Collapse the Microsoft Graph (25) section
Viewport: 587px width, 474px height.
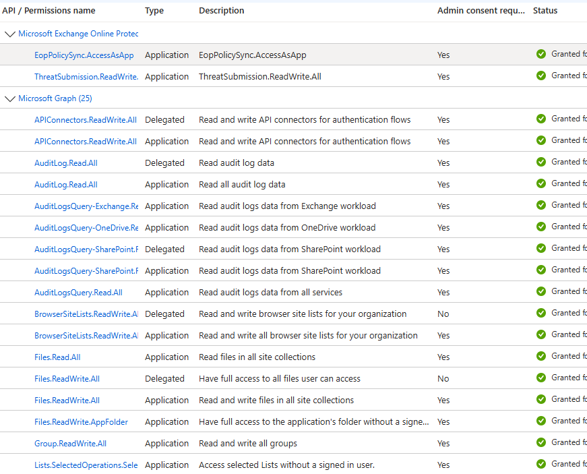point(9,98)
